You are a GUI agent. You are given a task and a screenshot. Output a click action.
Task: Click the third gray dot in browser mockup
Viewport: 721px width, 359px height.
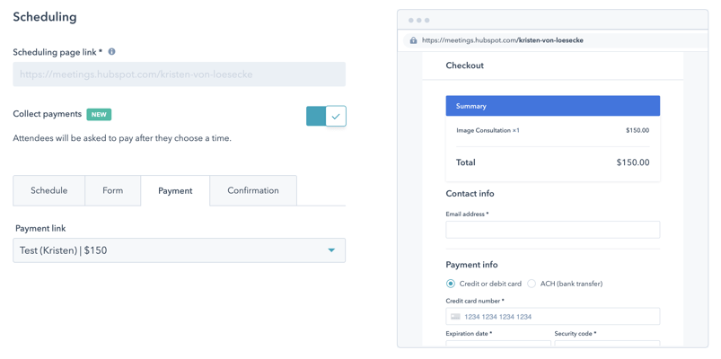pyautogui.click(x=426, y=21)
